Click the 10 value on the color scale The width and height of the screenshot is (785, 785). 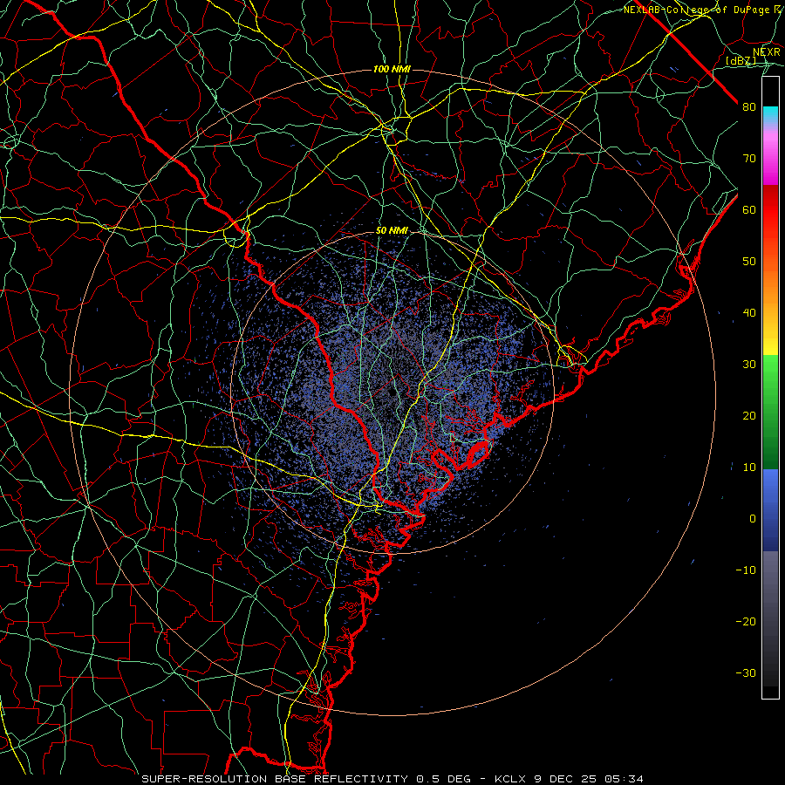[749, 468]
